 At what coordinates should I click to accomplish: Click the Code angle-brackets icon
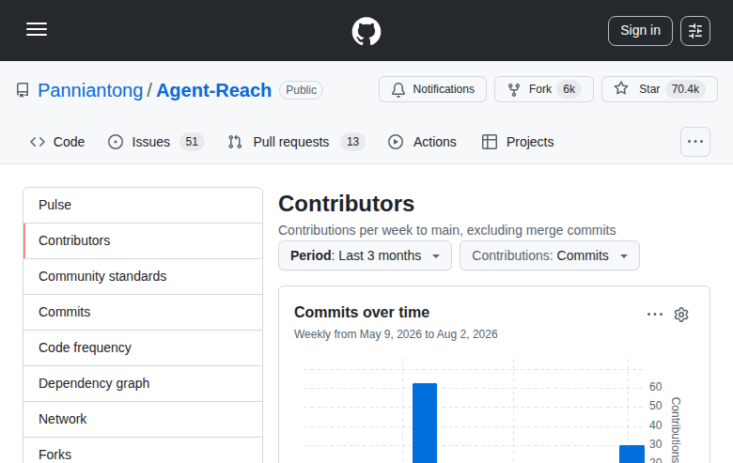tap(38, 142)
